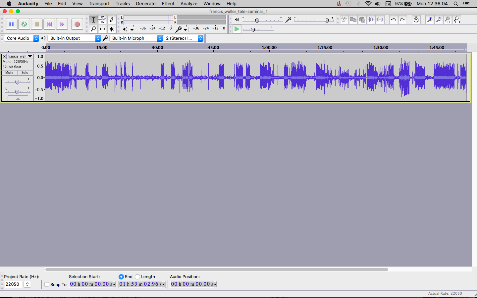Click the Pause transport button
The height and width of the screenshot is (298, 477).
click(11, 24)
